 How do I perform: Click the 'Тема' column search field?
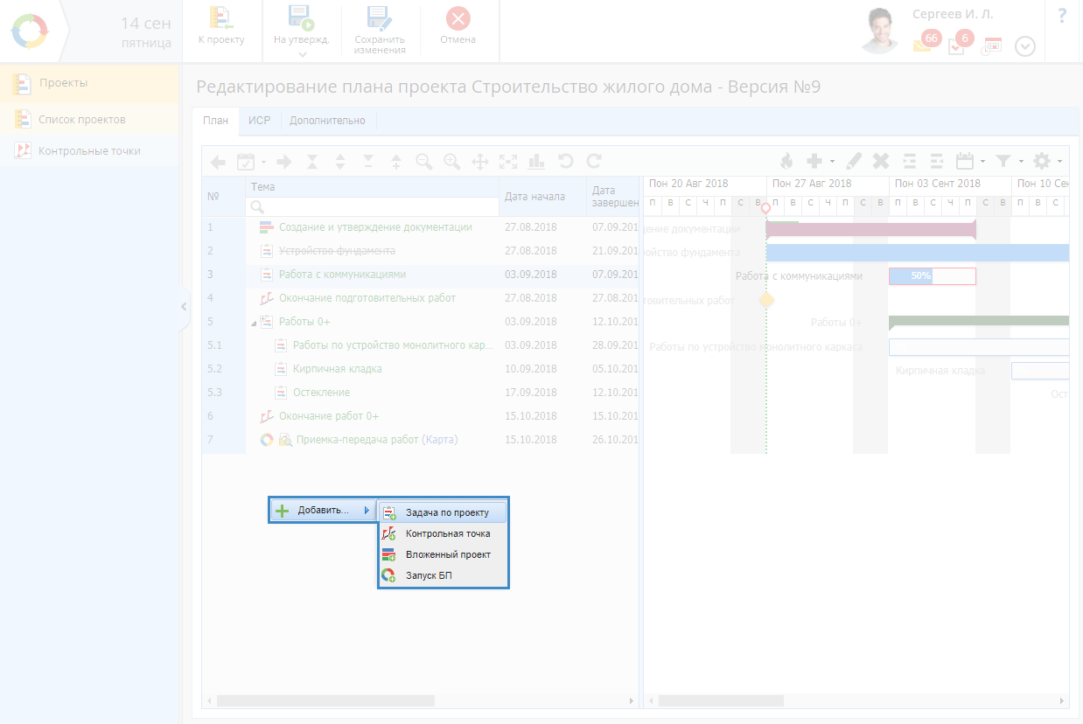point(372,207)
